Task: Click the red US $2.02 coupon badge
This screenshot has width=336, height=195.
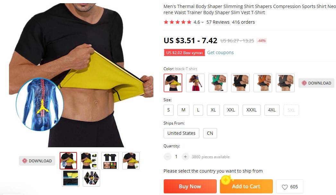Action: coord(184,53)
